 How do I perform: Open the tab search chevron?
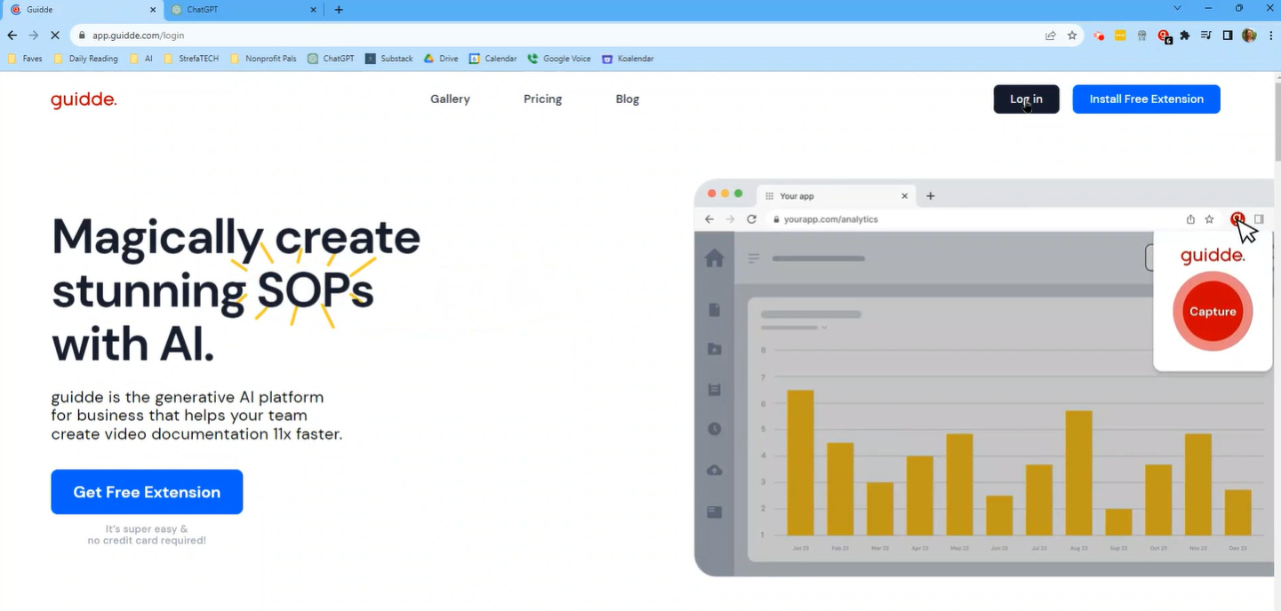click(1178, 8)
